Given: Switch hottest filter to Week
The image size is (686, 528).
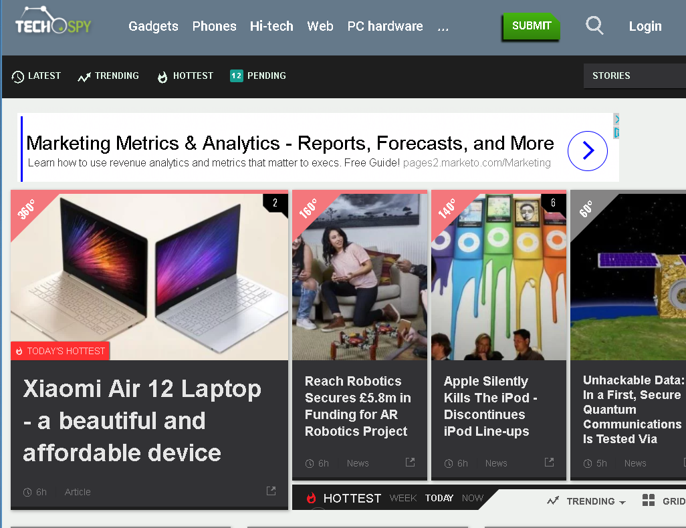Looking at the screenshot, I should point(403,498).
